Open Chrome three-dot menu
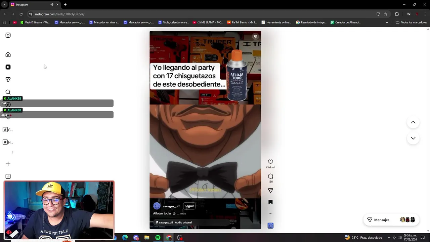Screen dimensions: 430x242 pos(425,14)
